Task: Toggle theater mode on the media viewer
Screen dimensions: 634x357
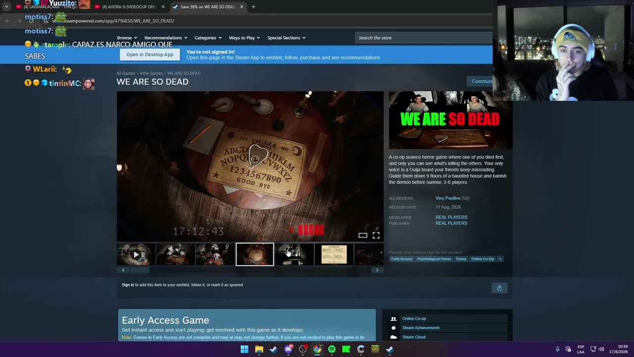Action: pos(363,236)
